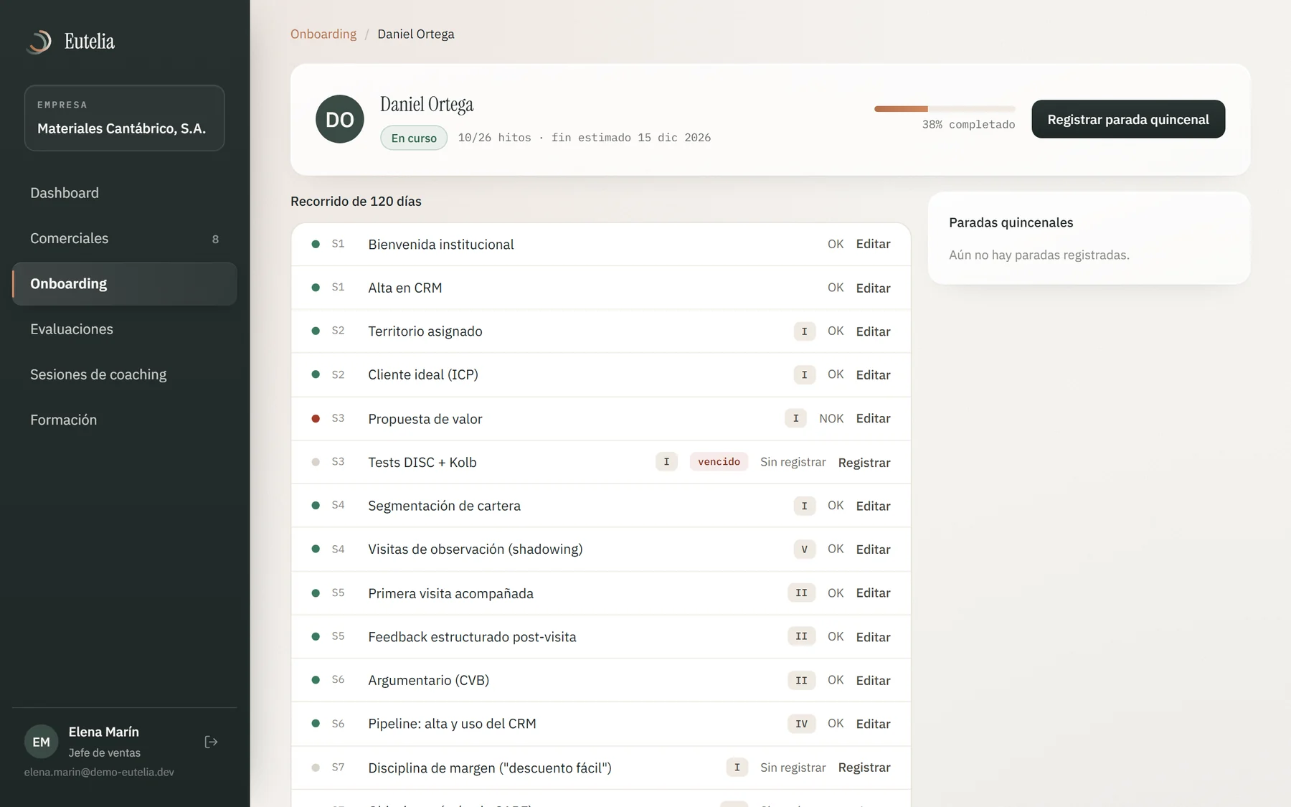Screen dimensions: 1291x807
Task: Click the IV badge on Pipeline row
Action: pyautogui.click(x=801, y=724)
